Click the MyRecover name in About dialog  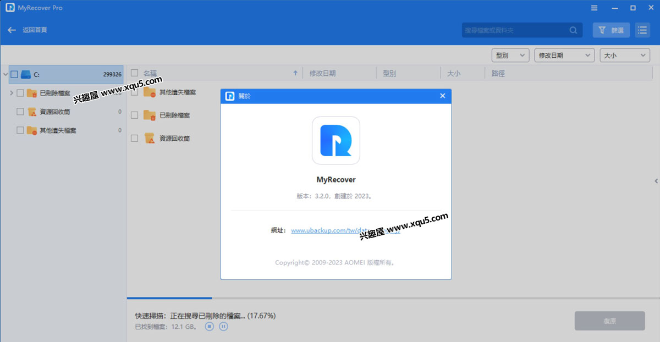(336, 179)
